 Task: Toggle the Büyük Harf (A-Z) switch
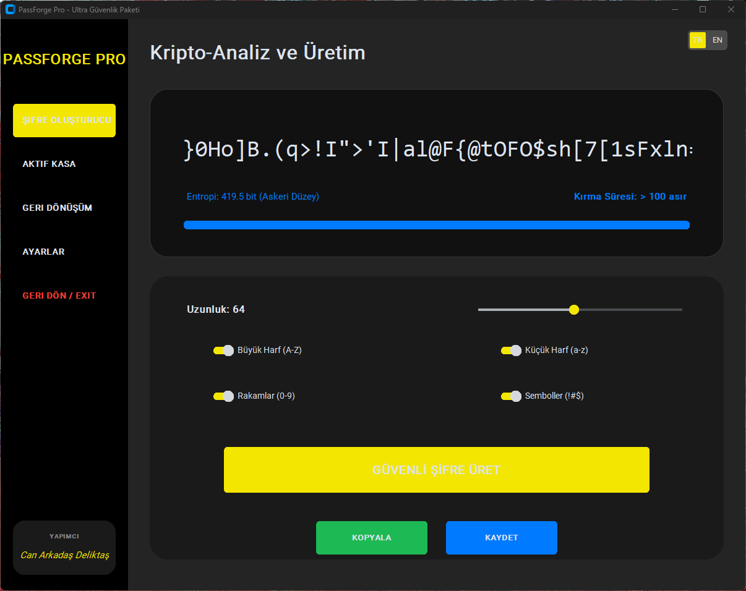[223, 351]
